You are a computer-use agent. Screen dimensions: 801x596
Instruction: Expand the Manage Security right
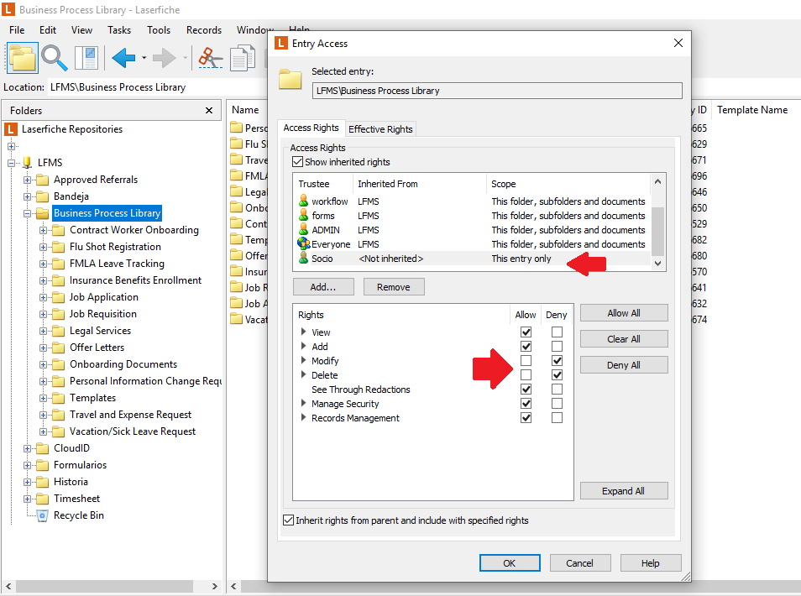(303, 403)
